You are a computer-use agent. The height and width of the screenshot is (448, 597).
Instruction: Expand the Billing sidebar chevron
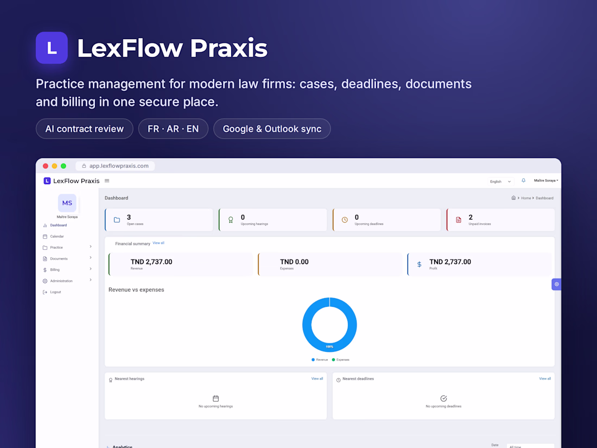tap(91, 269)
